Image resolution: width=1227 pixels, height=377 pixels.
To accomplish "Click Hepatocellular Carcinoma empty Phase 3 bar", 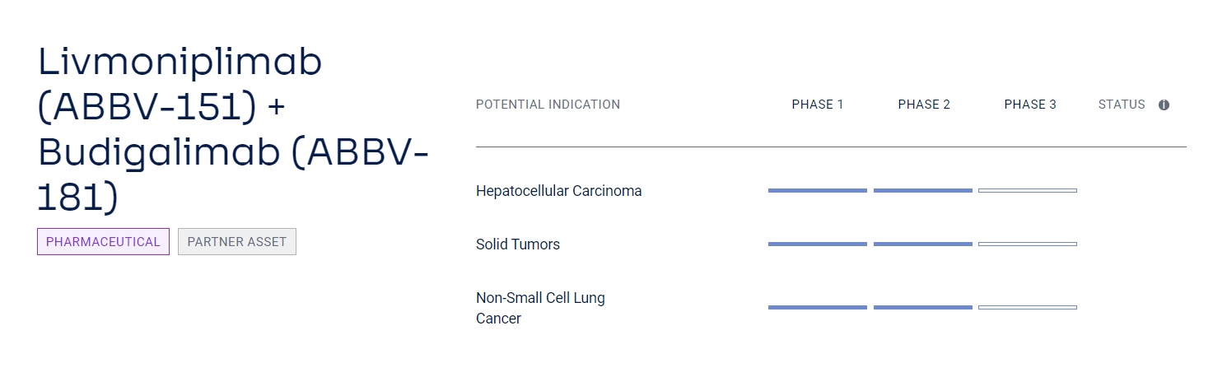I will (1028, 191).
